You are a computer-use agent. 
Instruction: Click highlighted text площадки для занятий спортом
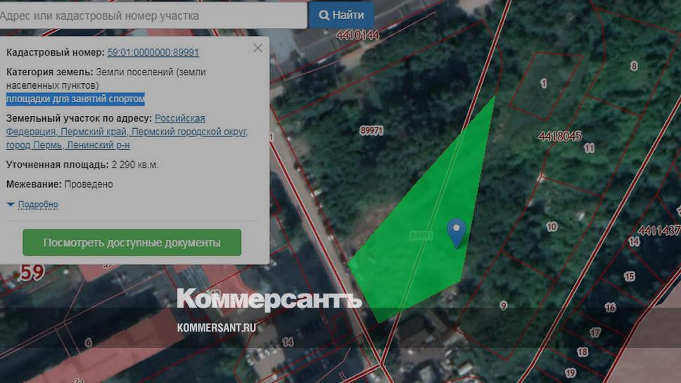[x=75, y=99]
